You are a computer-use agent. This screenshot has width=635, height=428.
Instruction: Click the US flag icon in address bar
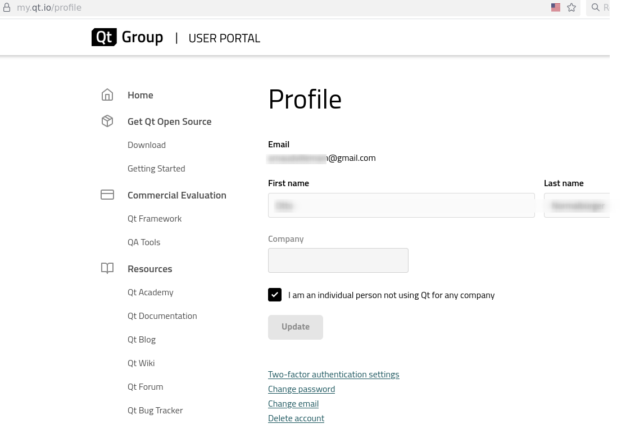pos(556,8)
